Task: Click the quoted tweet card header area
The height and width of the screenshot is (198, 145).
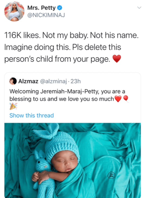Action: [73, 81]
